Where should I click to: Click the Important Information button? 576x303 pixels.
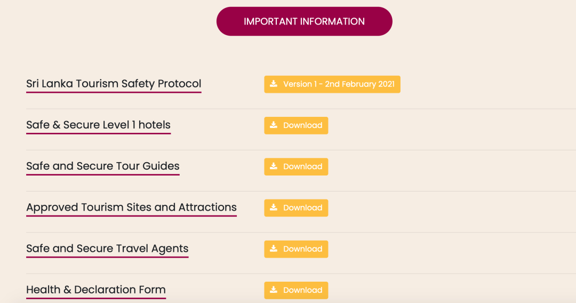(304, 21)
